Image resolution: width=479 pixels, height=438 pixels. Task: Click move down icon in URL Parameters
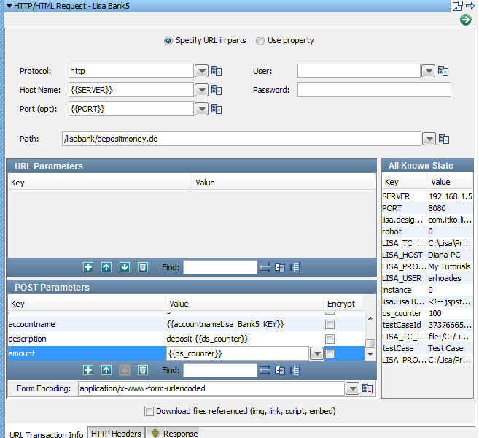click(x=125, y=267)
